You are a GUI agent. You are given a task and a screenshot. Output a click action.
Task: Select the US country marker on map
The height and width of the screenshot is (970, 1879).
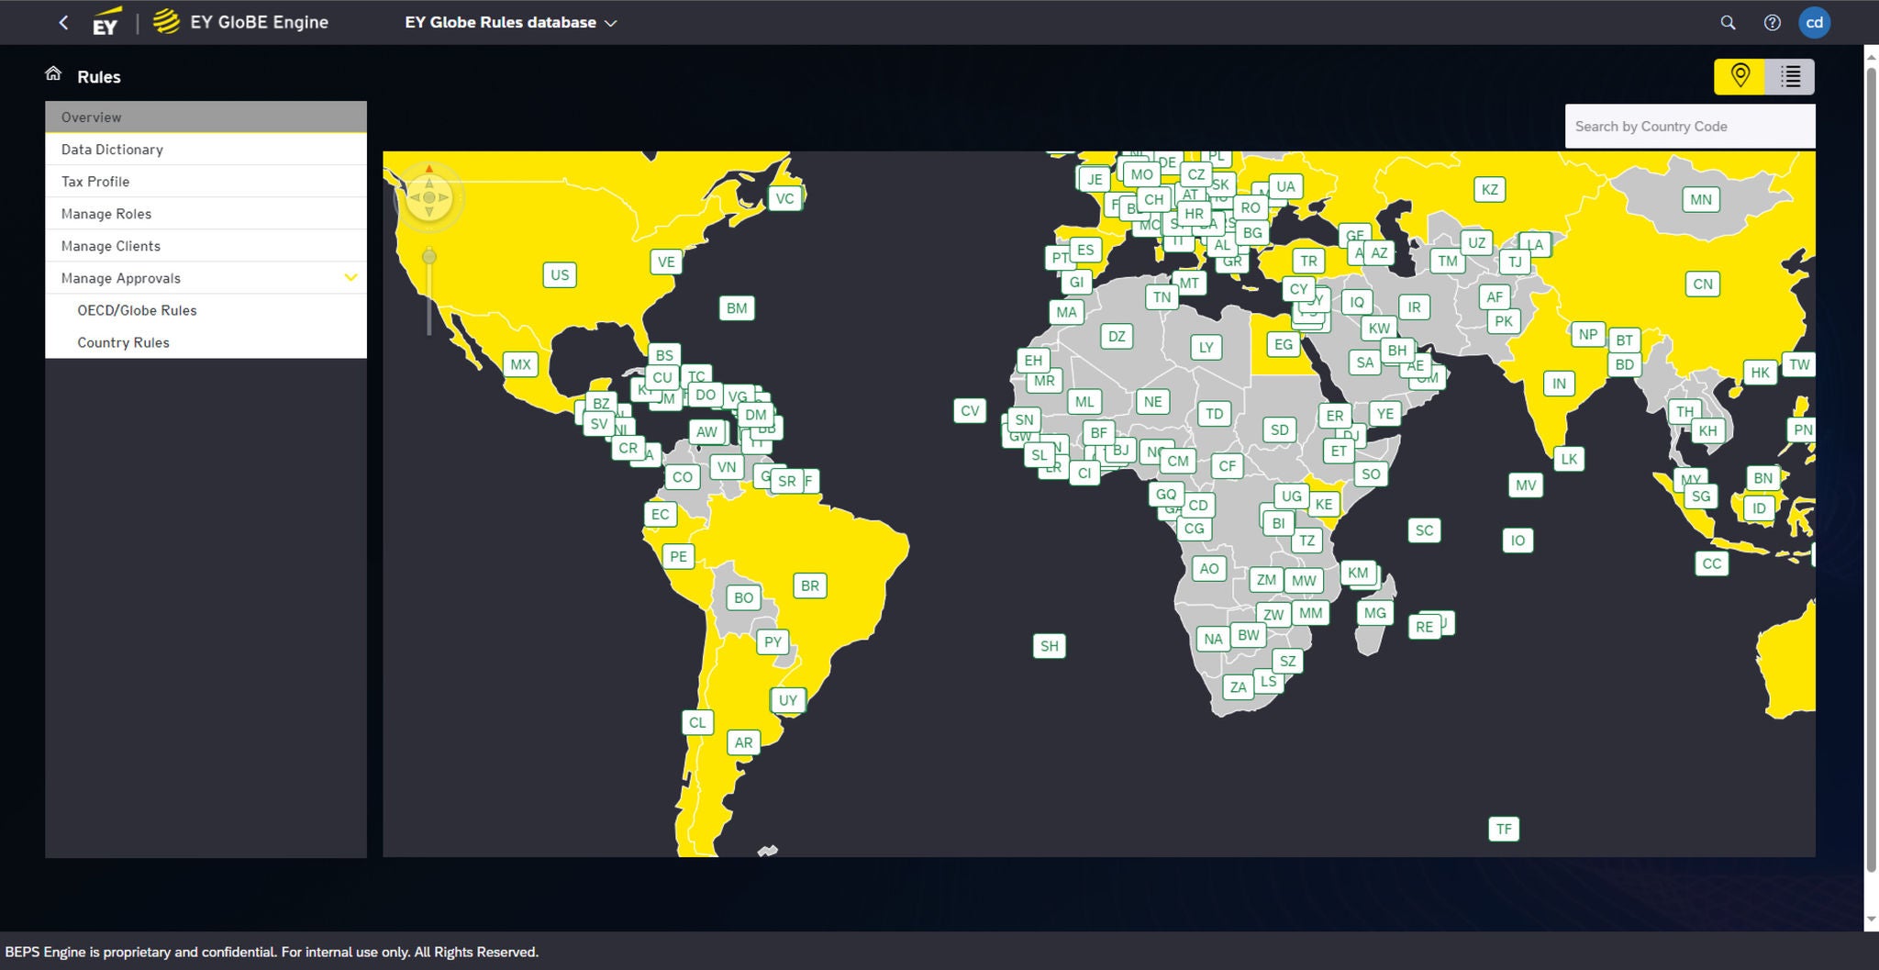[560, 274]
